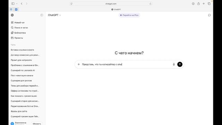222x125 pixels.
Task: Go back with Safari back arrow
Action: [22, 4]
